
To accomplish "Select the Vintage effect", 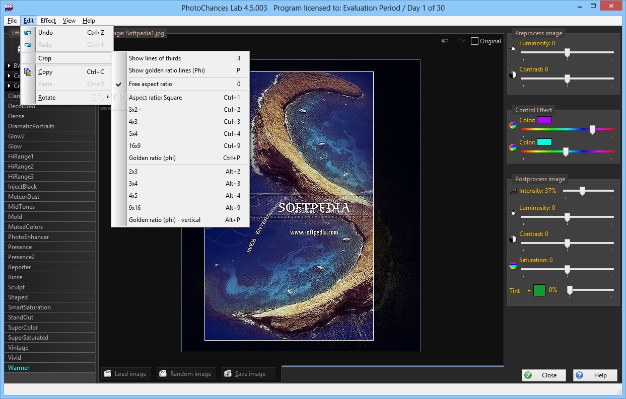I will (50, 348).
